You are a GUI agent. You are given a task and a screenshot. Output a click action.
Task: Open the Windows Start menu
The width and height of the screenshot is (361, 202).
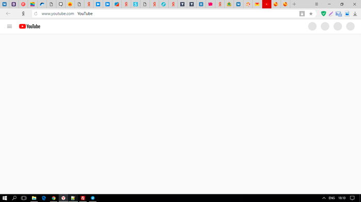(5, 198)
